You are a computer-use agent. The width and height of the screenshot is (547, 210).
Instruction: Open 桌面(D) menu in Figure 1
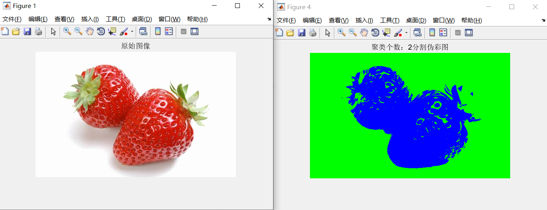tap(142, 19)
